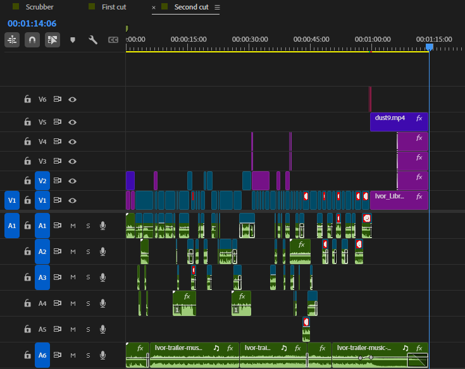Enable voice-over record on track A5
Image resolution: width=465 pixels, height=369 pixels.
pos(102,329)
